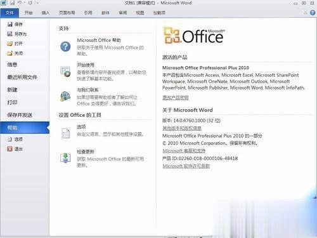Switch to the Mailings (邮件) tab
The height and width of the screenshot is (238, 317).
click(x=105, y=13)
